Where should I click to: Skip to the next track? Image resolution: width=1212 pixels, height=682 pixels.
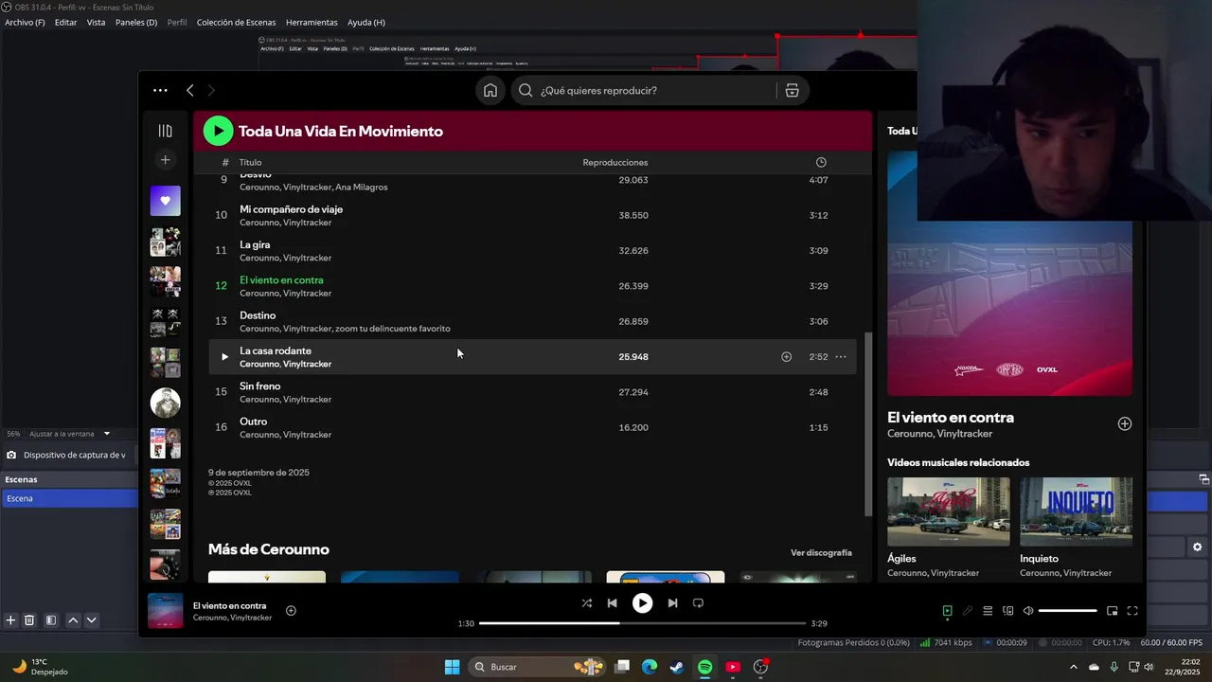tap(672, 602)
